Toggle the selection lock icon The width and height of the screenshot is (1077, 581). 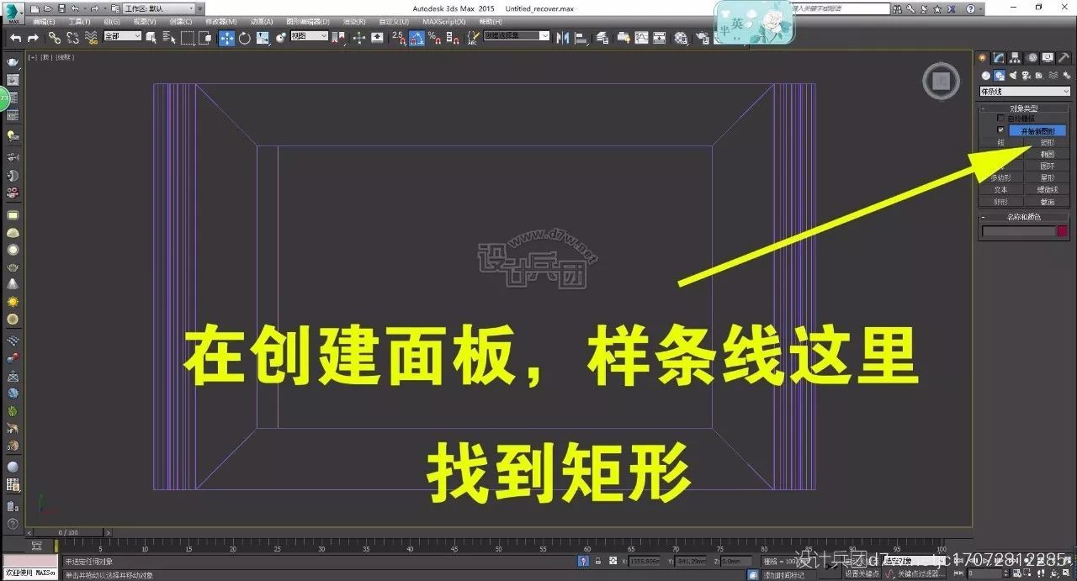point(597,561)
